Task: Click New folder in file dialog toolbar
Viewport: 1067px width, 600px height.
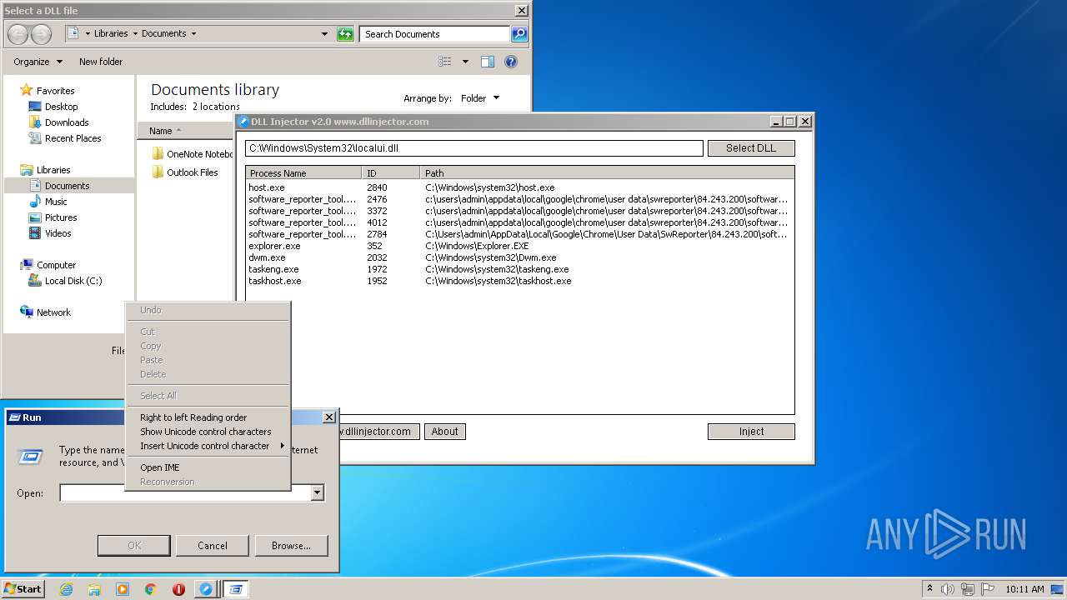Action: (101, 62)
